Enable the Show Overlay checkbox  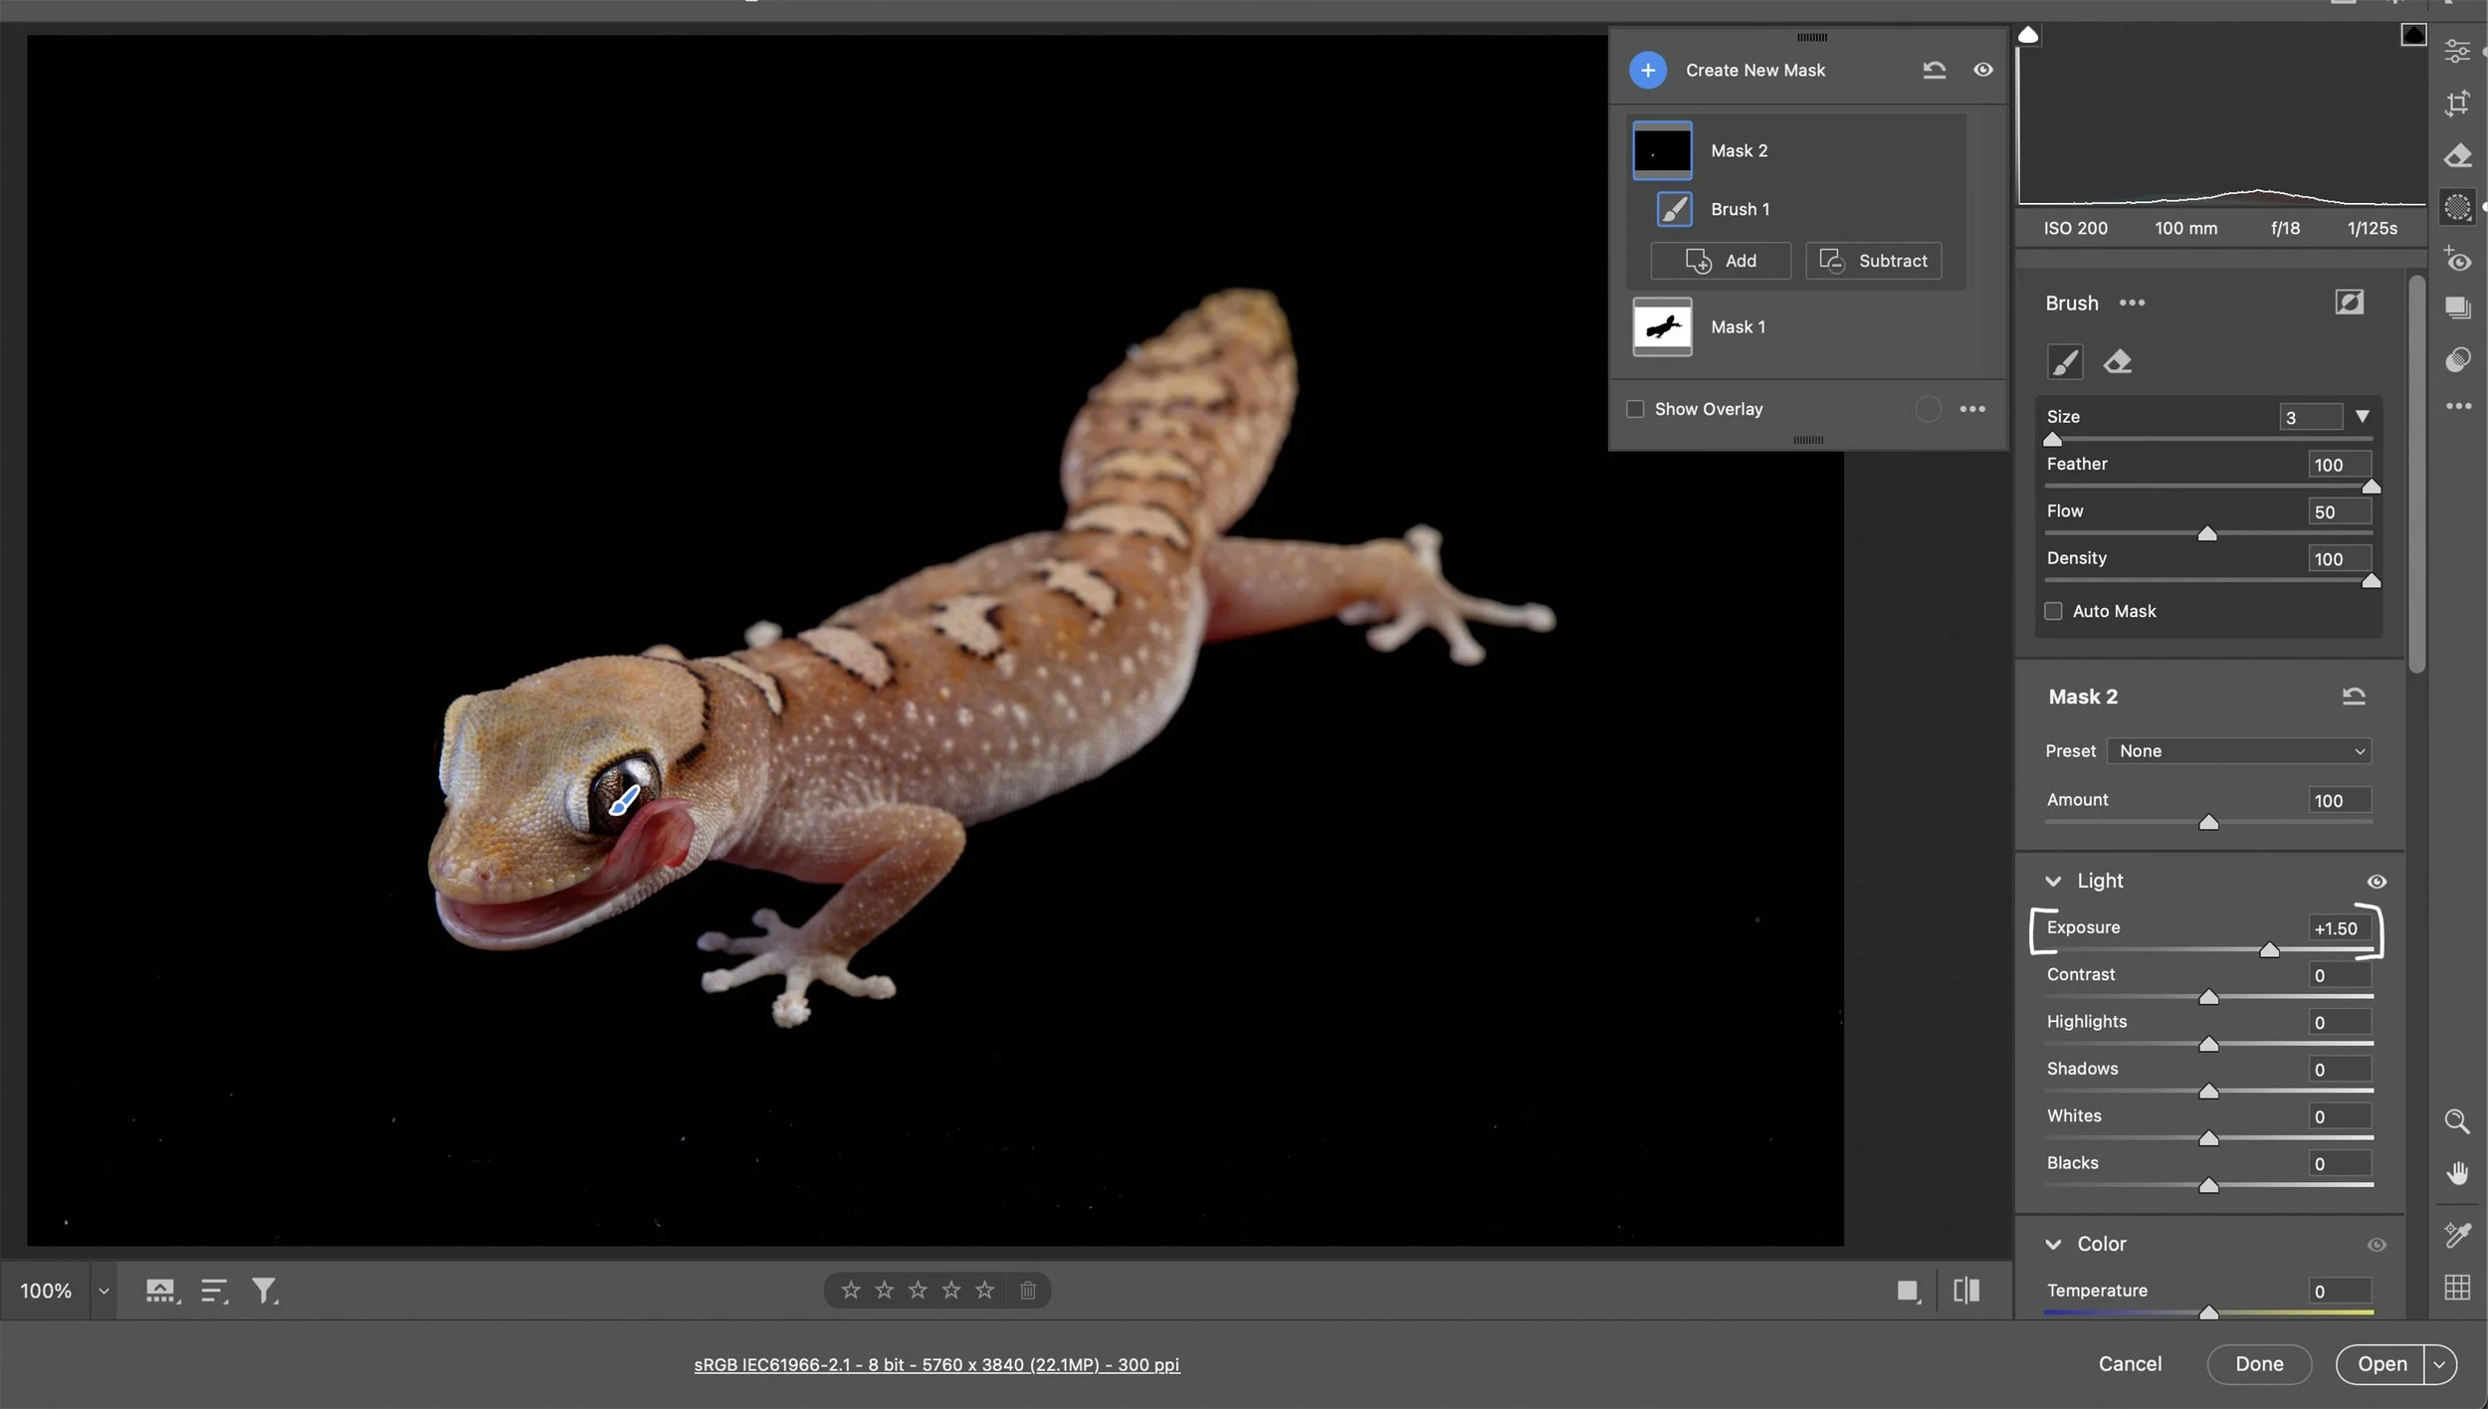coord(1634,408)
